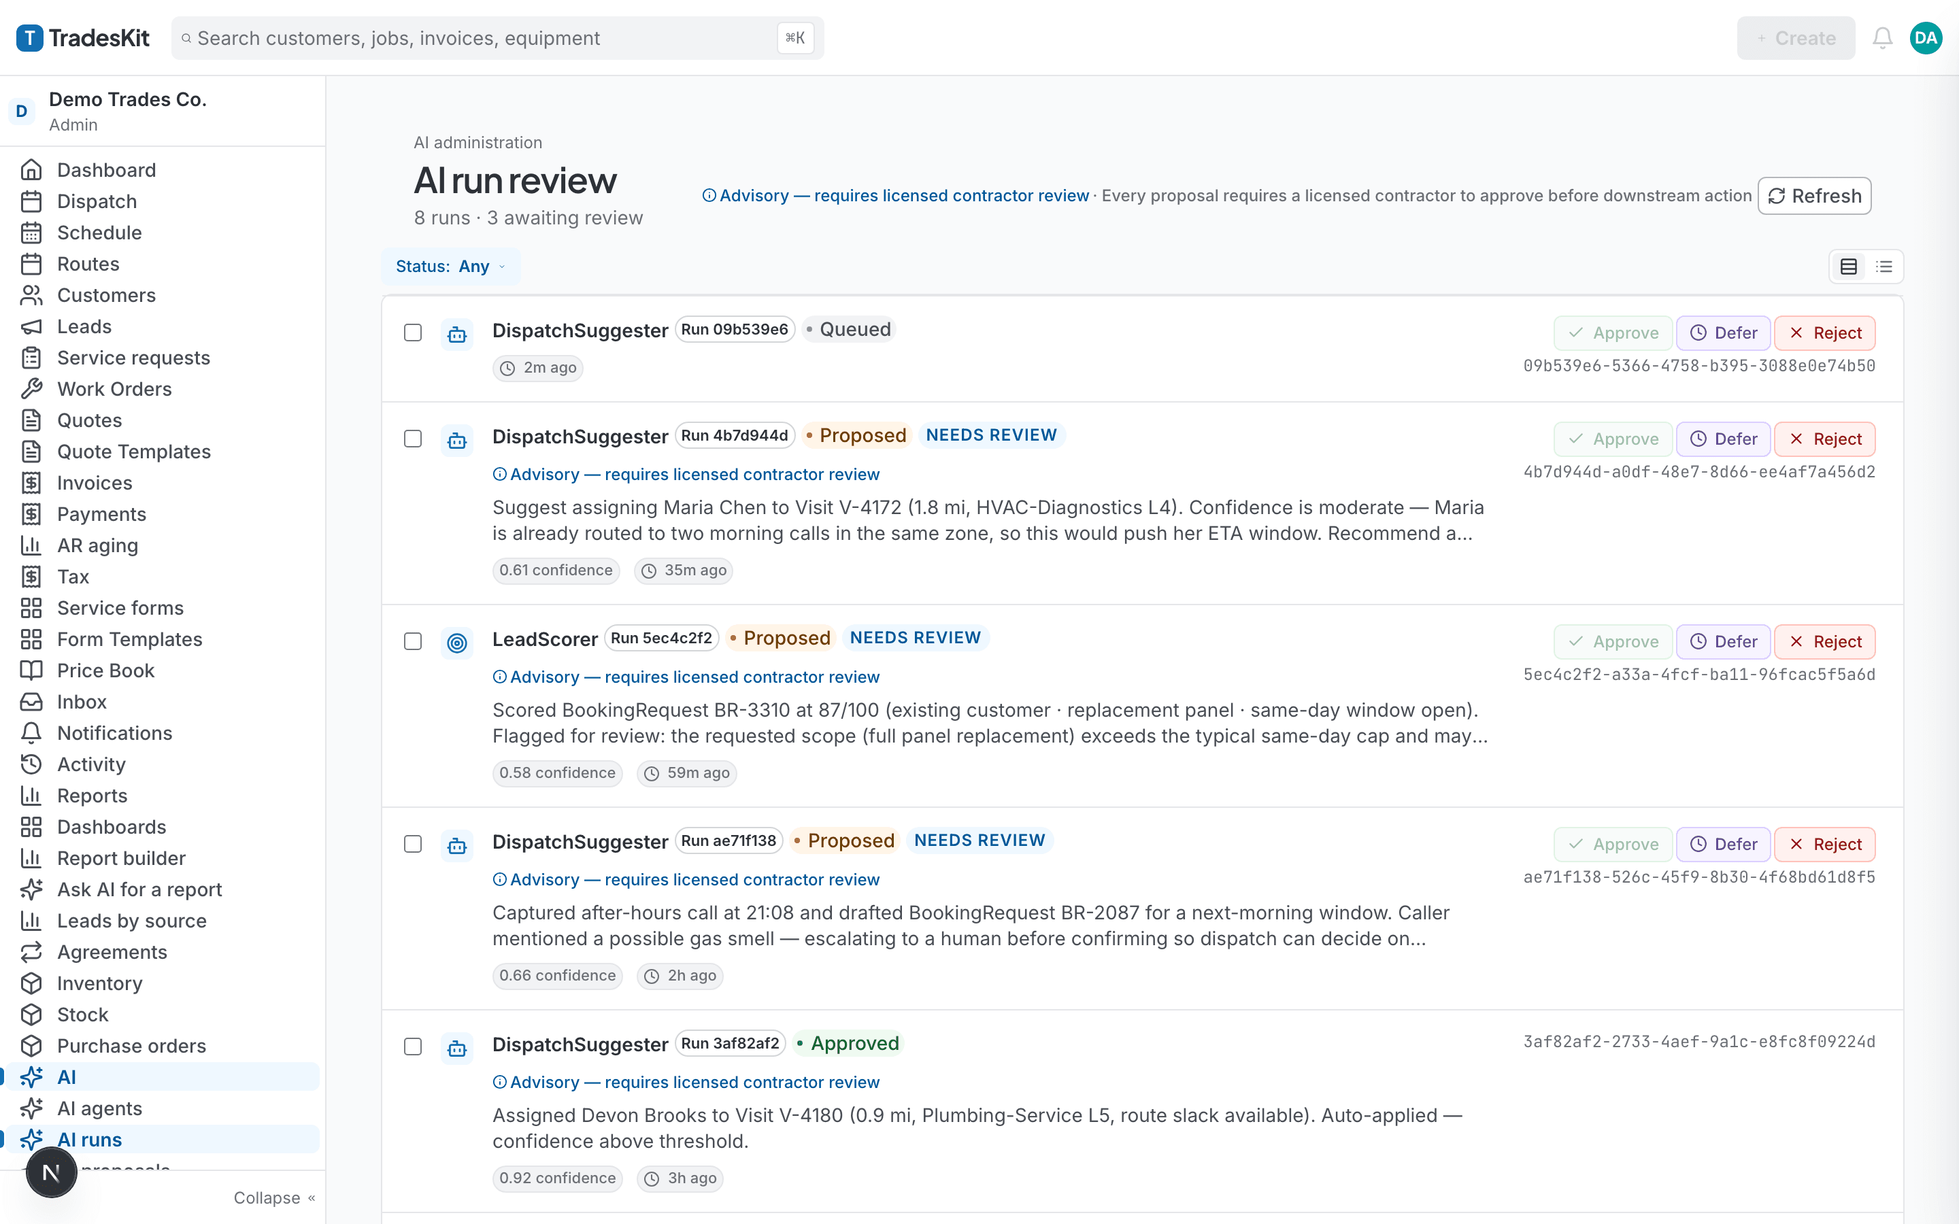Open the notifications bell icon
Viewport: 1959px width, 1224px height.
(1882, 38)
